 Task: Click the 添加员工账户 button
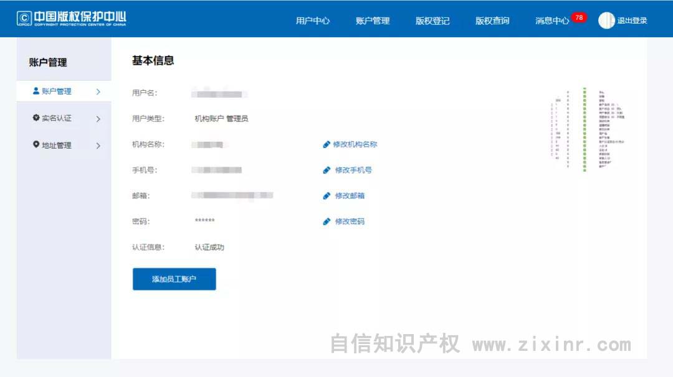coord(174,279)
